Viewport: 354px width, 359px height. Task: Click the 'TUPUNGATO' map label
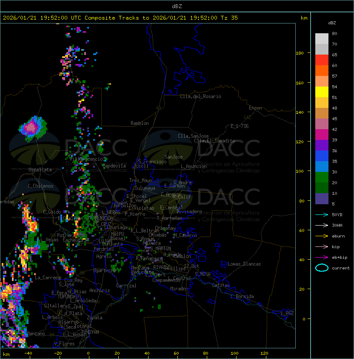69,296
